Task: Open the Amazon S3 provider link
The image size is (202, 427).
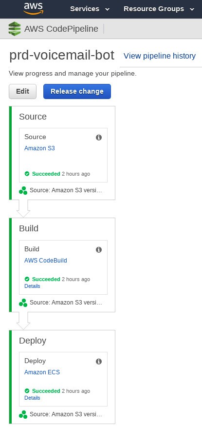Action: 39,148
